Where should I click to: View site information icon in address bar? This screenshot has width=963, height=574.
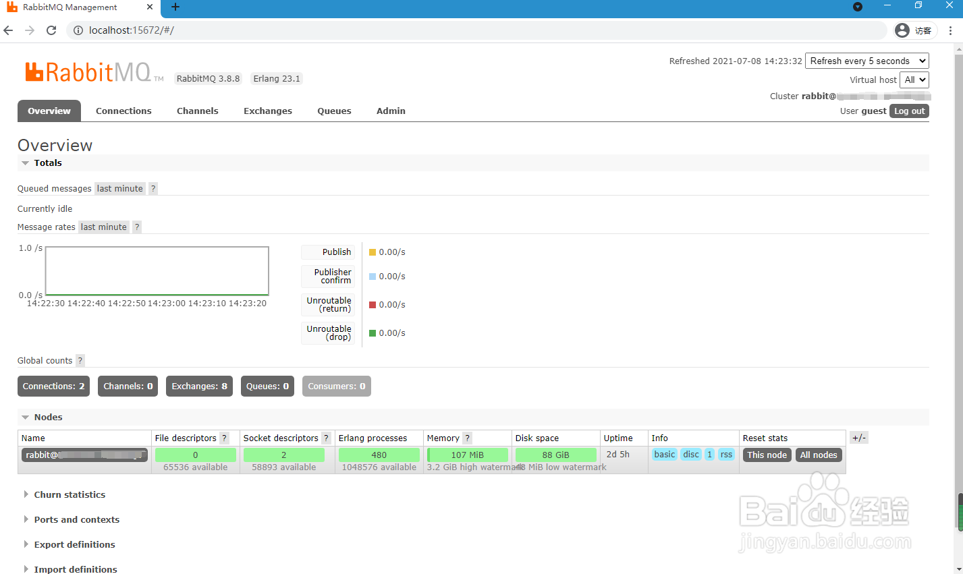click(x=78, y=30)
